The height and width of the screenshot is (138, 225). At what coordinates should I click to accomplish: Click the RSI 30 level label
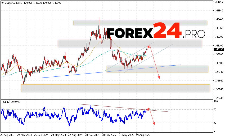pos(216,123)
